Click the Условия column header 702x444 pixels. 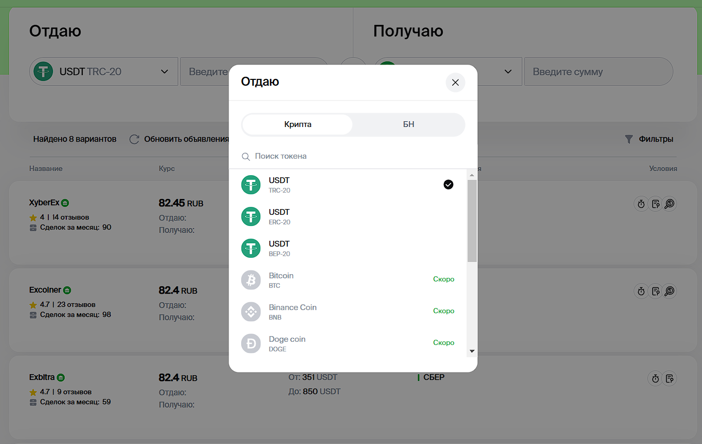pos(663,168)
